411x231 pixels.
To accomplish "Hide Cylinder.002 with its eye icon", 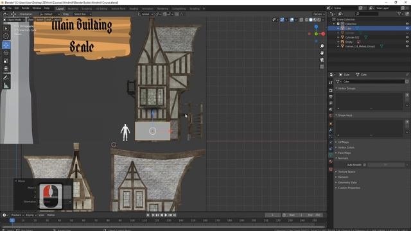I will point(407,37).
